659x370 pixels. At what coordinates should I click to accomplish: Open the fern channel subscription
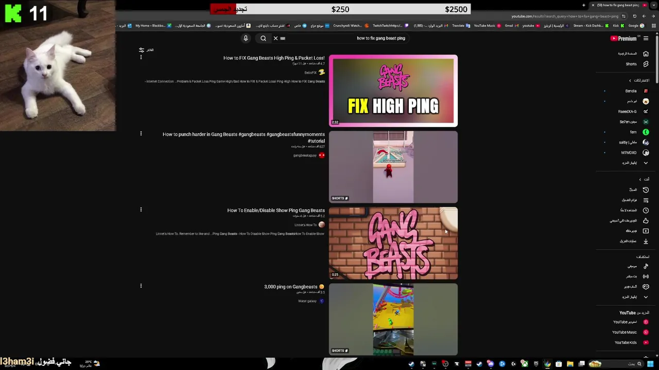639,132
